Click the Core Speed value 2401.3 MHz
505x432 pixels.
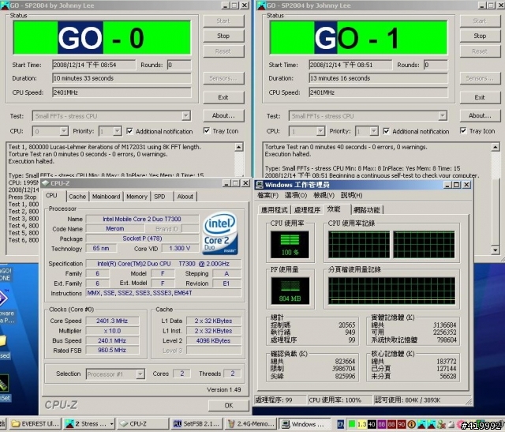(112, 321)
